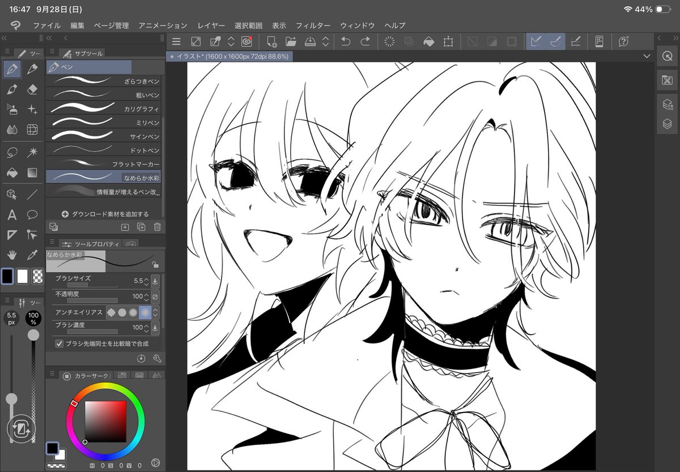Open the ファイル menu
680x472 pixels.
46,25
